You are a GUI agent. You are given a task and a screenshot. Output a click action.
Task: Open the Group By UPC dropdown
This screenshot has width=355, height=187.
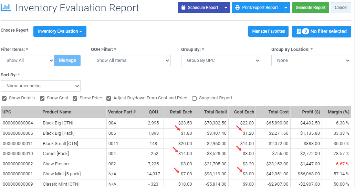[221, 60]
